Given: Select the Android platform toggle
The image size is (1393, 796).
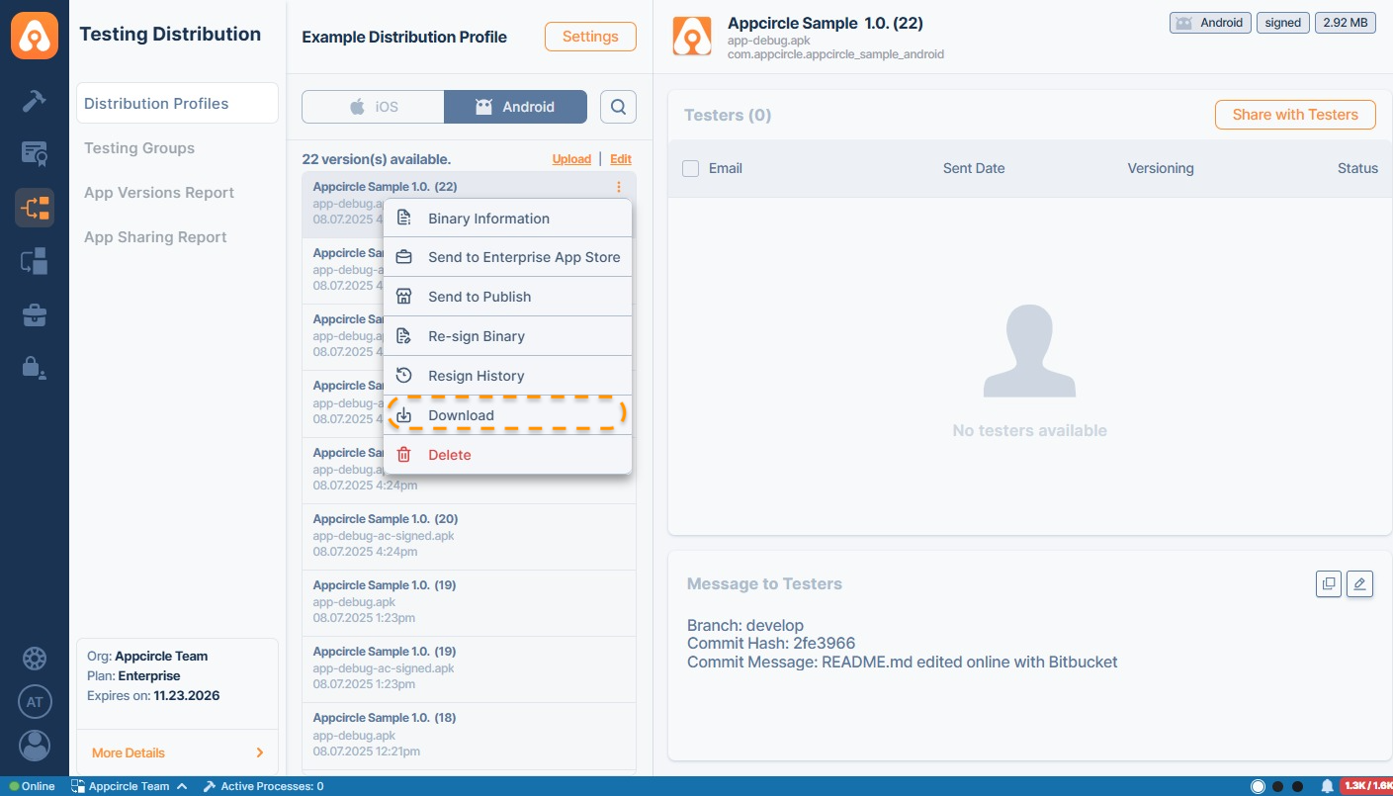Looking at the screenshot, I should (515, 107).
